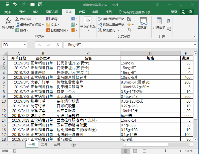Image resolution: width=199 pixels, height=154 pixels.
Task: Open the Insert Function fx button in ribbon
Action: [8, 23]
